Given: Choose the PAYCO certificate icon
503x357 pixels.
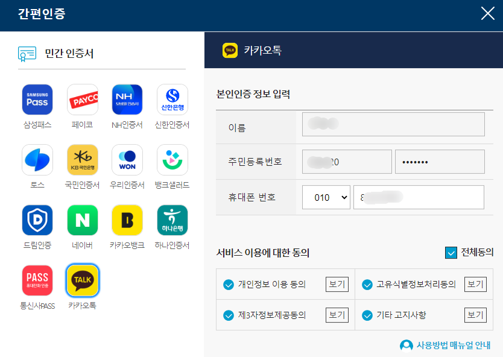Looking at the screenshot, I should coord(83,100).
